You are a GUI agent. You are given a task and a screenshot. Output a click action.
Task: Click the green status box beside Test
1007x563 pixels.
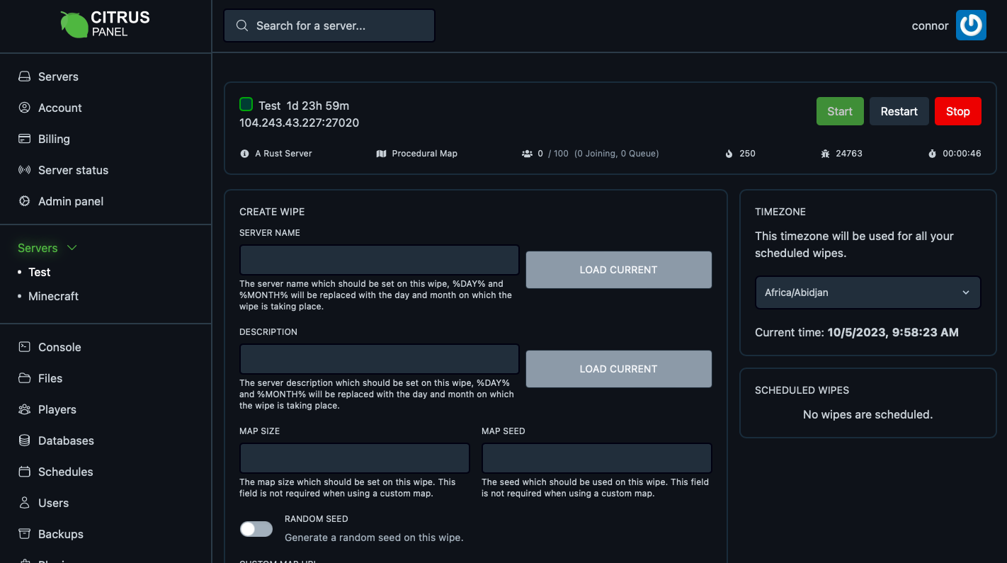point(246,105)
